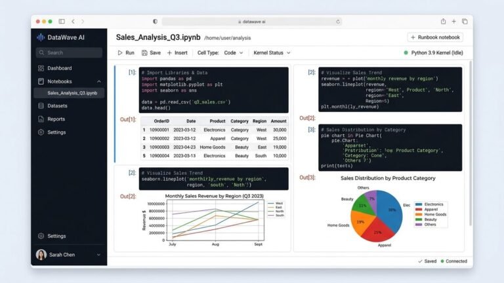Toggle the browser sidebar panel icon
The image size is (504, 283).
(x=62, y=22)
